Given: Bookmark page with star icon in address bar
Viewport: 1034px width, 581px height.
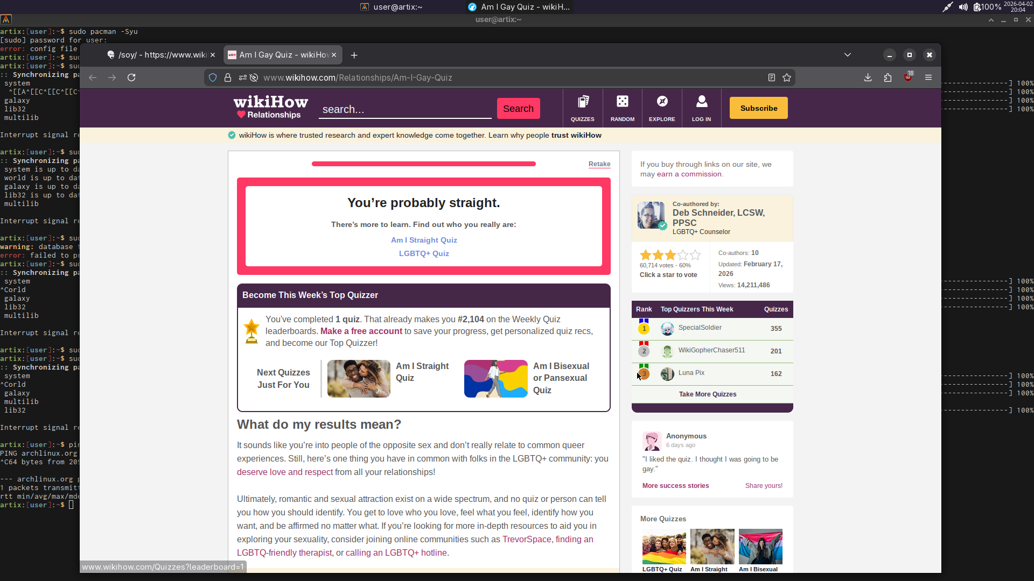Looking at the screenshot, I should tap(787, 77).
